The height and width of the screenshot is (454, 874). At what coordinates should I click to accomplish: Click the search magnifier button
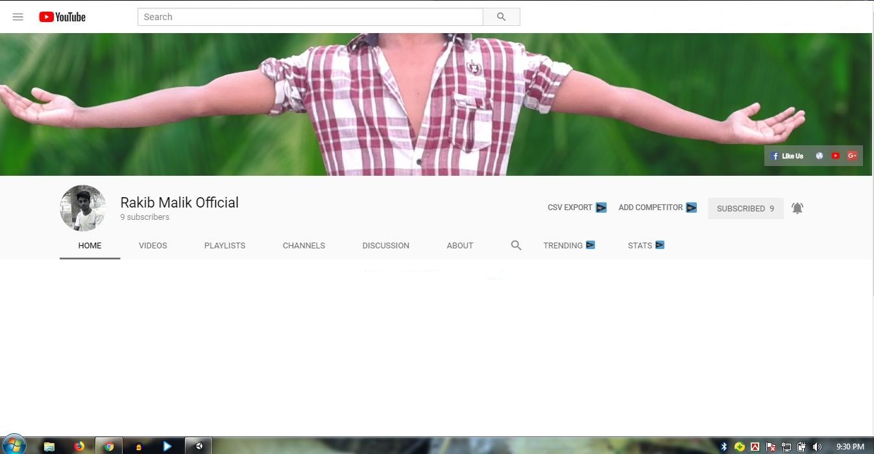(501, 16)
